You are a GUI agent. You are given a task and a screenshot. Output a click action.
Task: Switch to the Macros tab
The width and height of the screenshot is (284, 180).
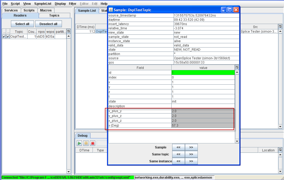tap(46, 10)
